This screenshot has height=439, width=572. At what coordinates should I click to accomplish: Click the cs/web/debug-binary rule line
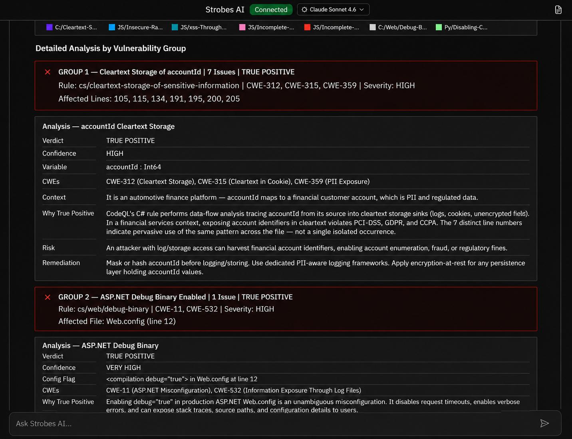click(x=166, y=309)
